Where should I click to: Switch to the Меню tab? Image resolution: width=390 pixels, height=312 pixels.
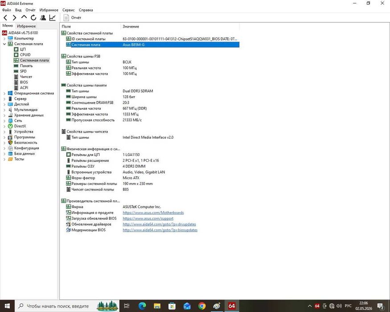8,25
